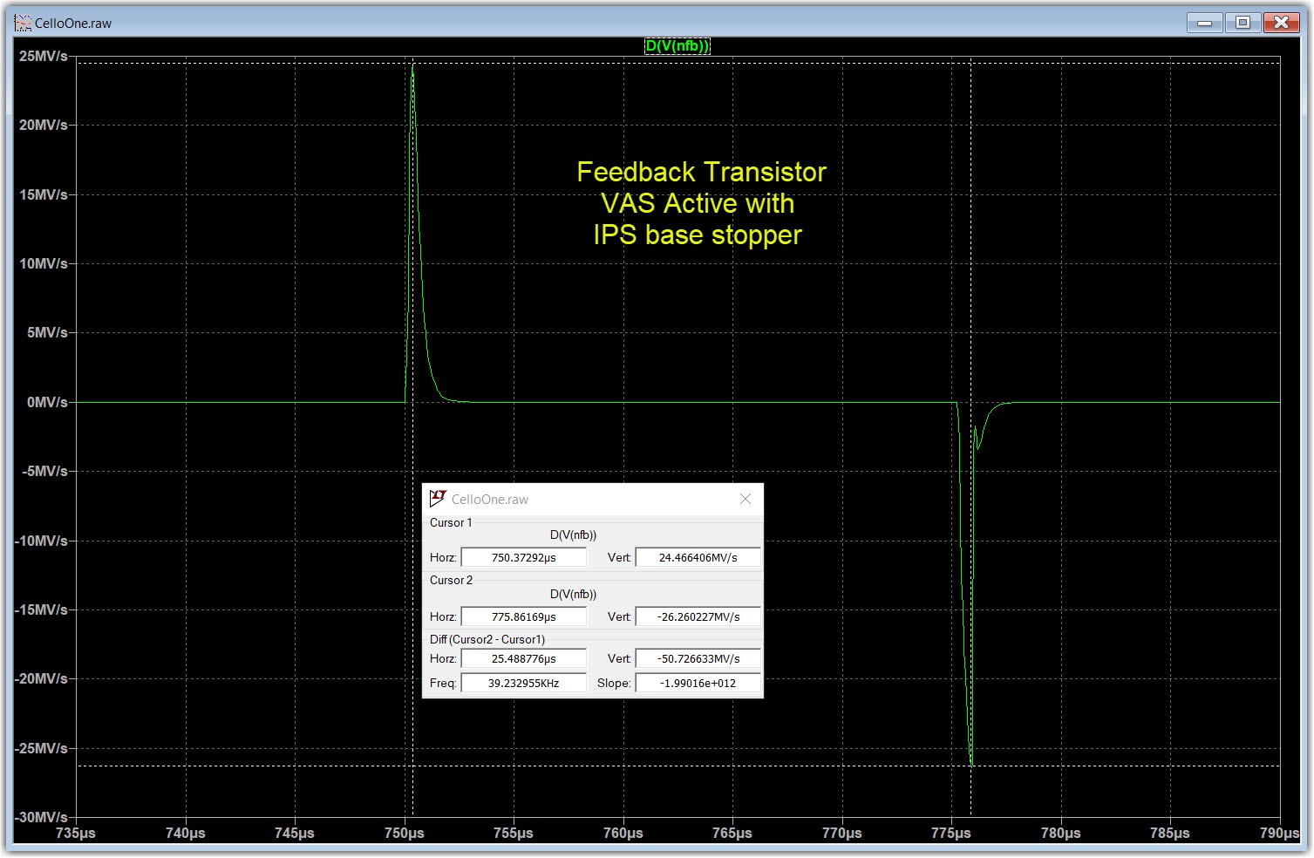Viewport: 1314px width, 858px height.
Task: Click Cursor 2 Vert field -26.260227MV/s
Action: click(698, 616)
